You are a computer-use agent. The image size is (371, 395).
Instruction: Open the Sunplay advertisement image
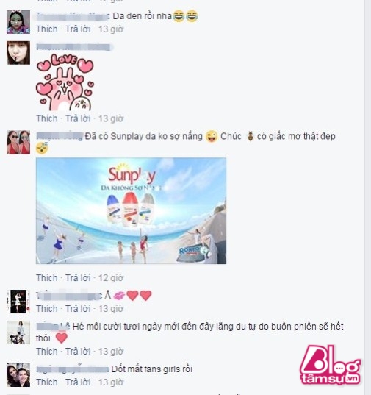point(131,211)
